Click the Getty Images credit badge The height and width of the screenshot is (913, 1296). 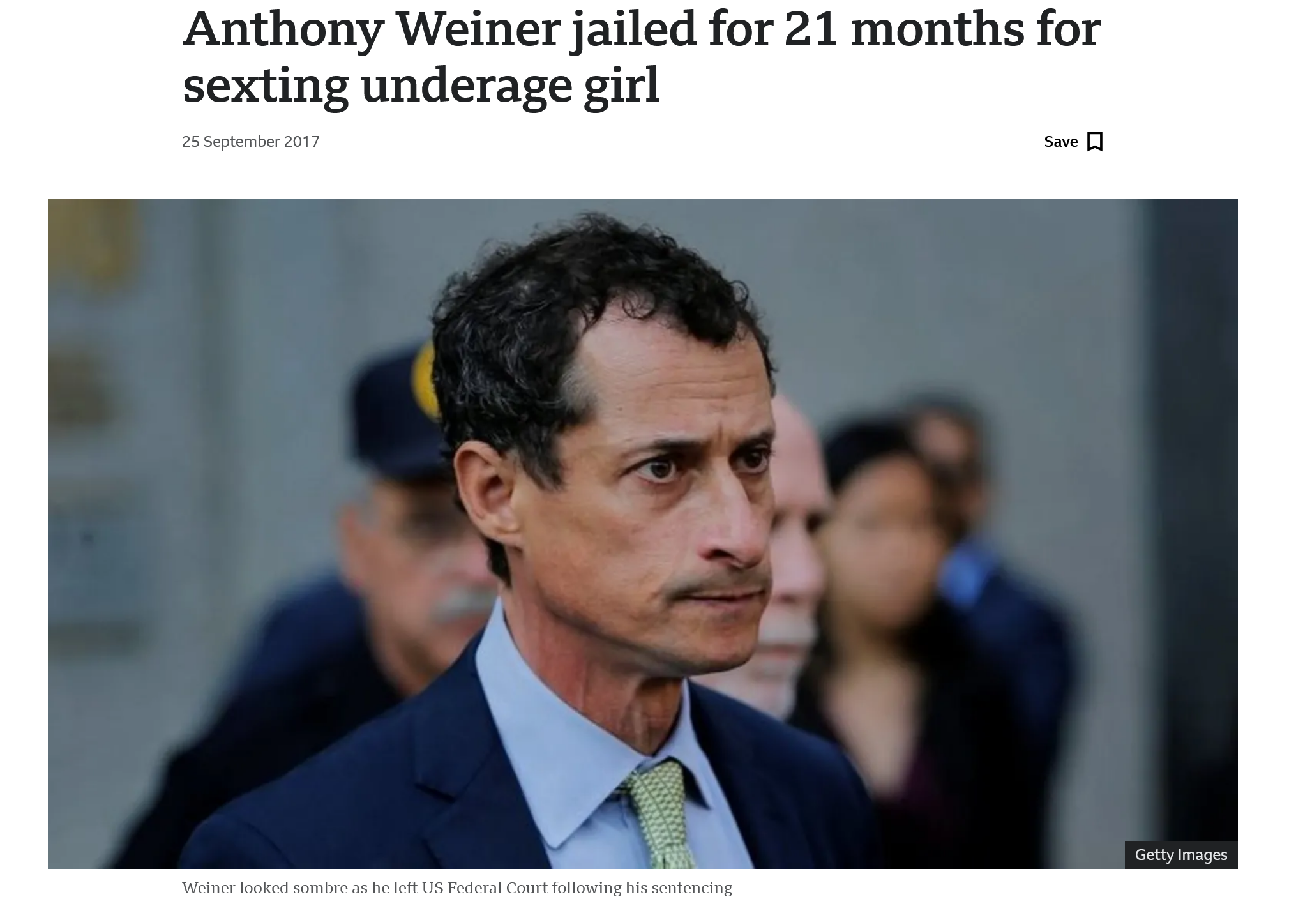coord(1180,855)
